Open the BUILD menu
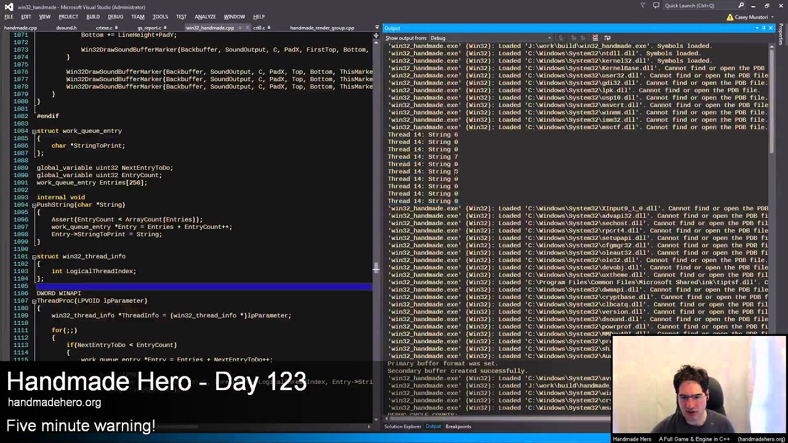The image size is (788, 443). pyautogui.click(x=93, y=17)
